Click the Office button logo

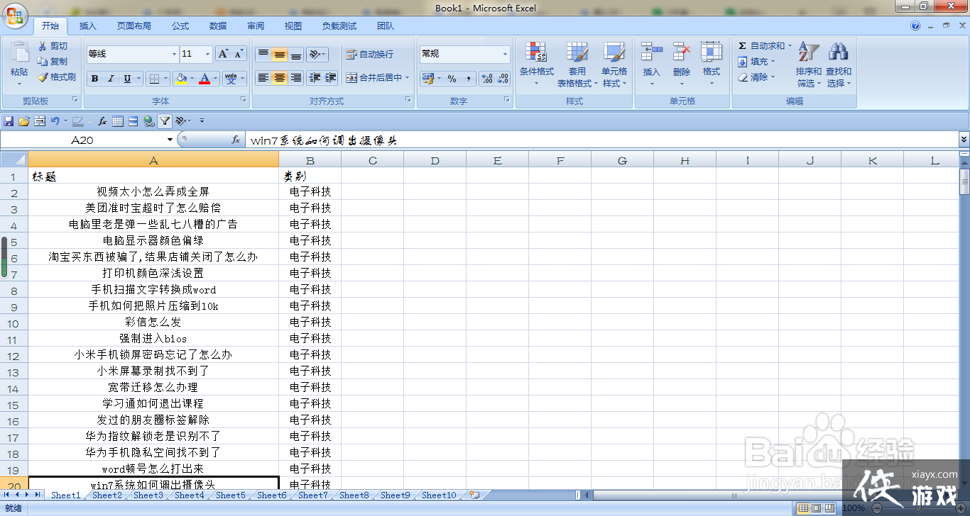point(16,16)
